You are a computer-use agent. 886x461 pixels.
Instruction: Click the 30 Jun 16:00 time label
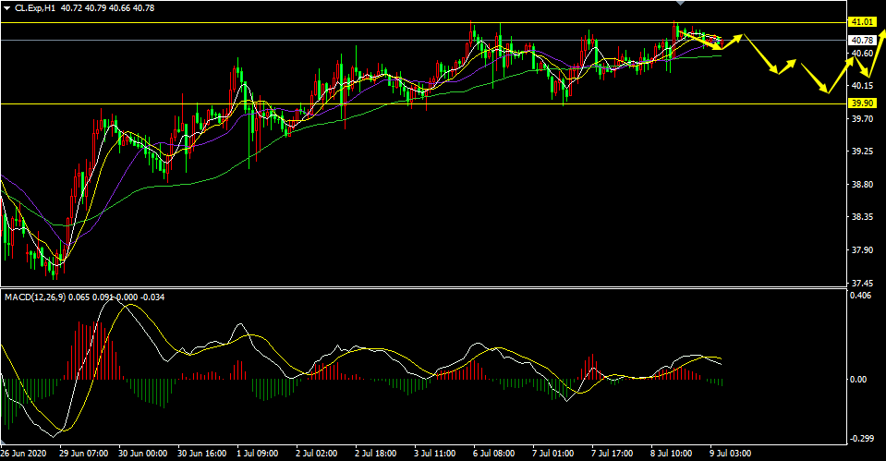202,454
